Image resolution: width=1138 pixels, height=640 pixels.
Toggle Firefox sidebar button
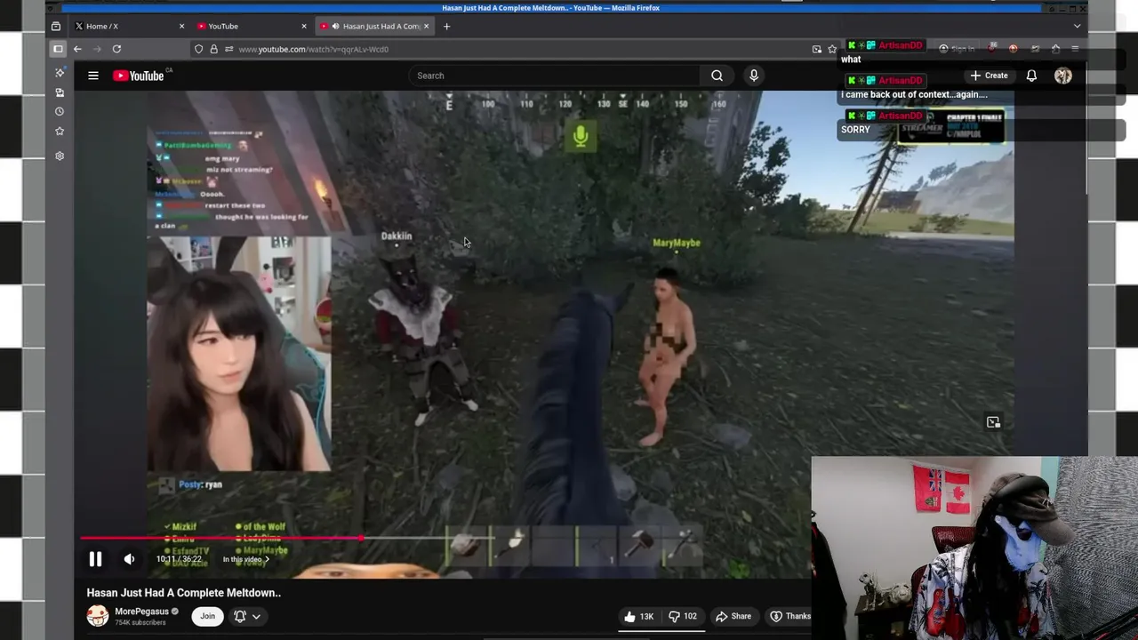(x=58, y=49)
